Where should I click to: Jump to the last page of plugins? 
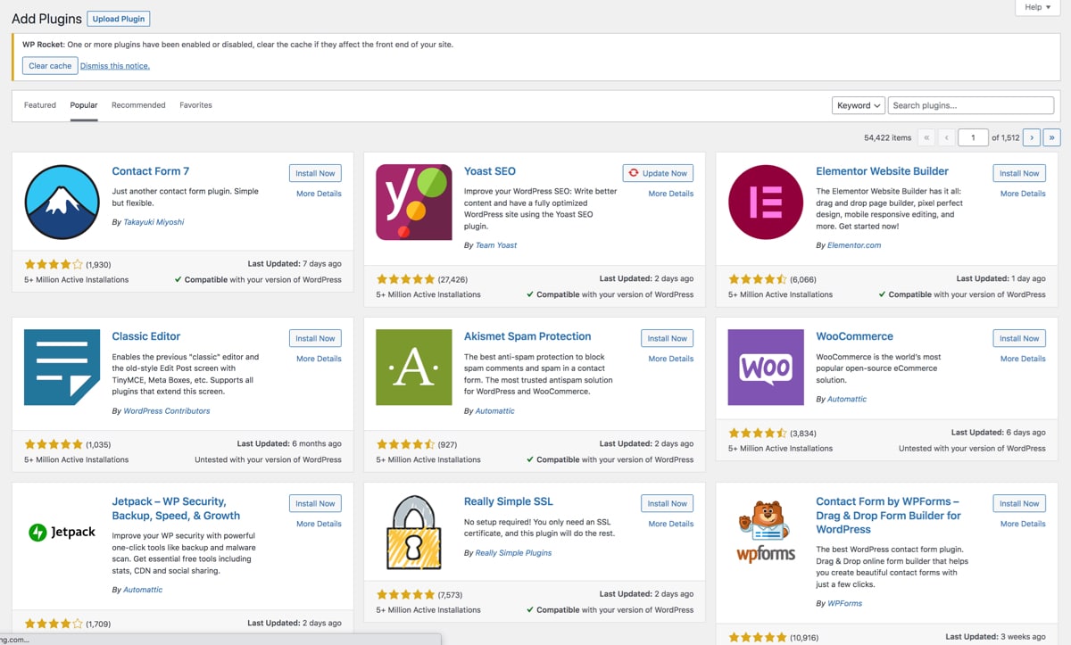[1051, 137]
